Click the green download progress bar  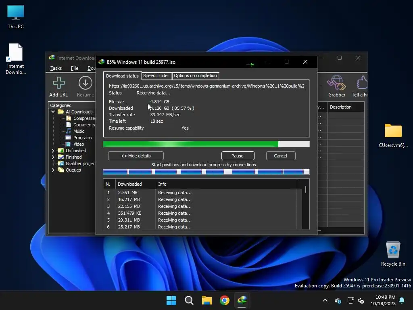(x=206, y=144)
